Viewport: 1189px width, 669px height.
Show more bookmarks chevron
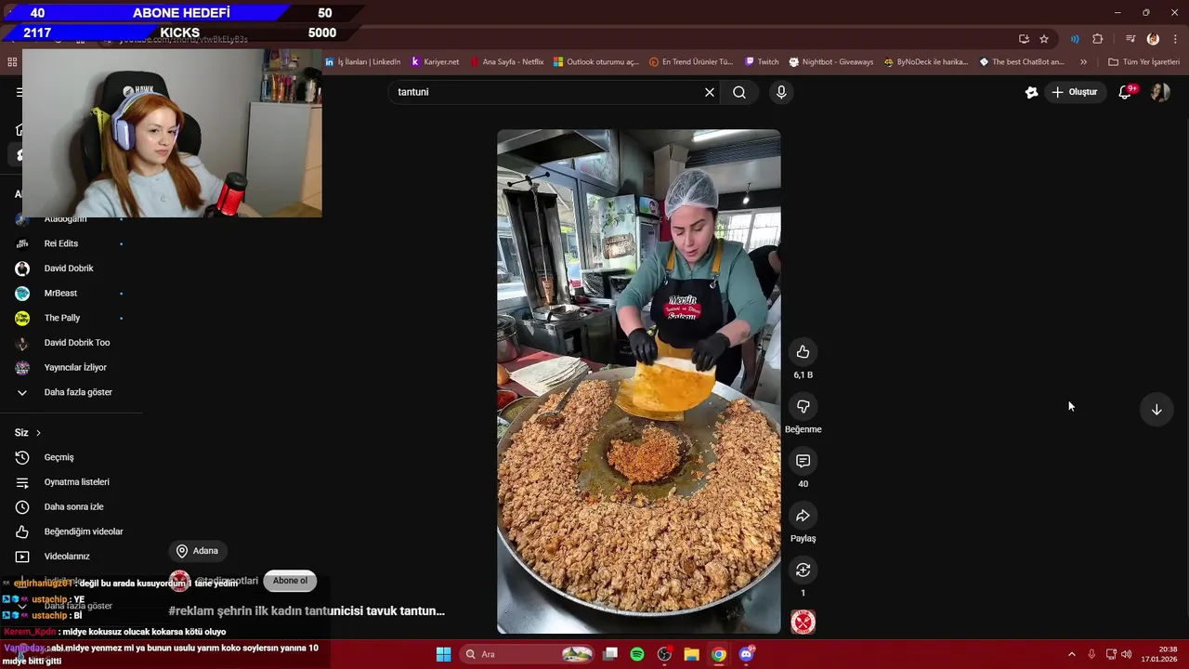[1083, 62]
